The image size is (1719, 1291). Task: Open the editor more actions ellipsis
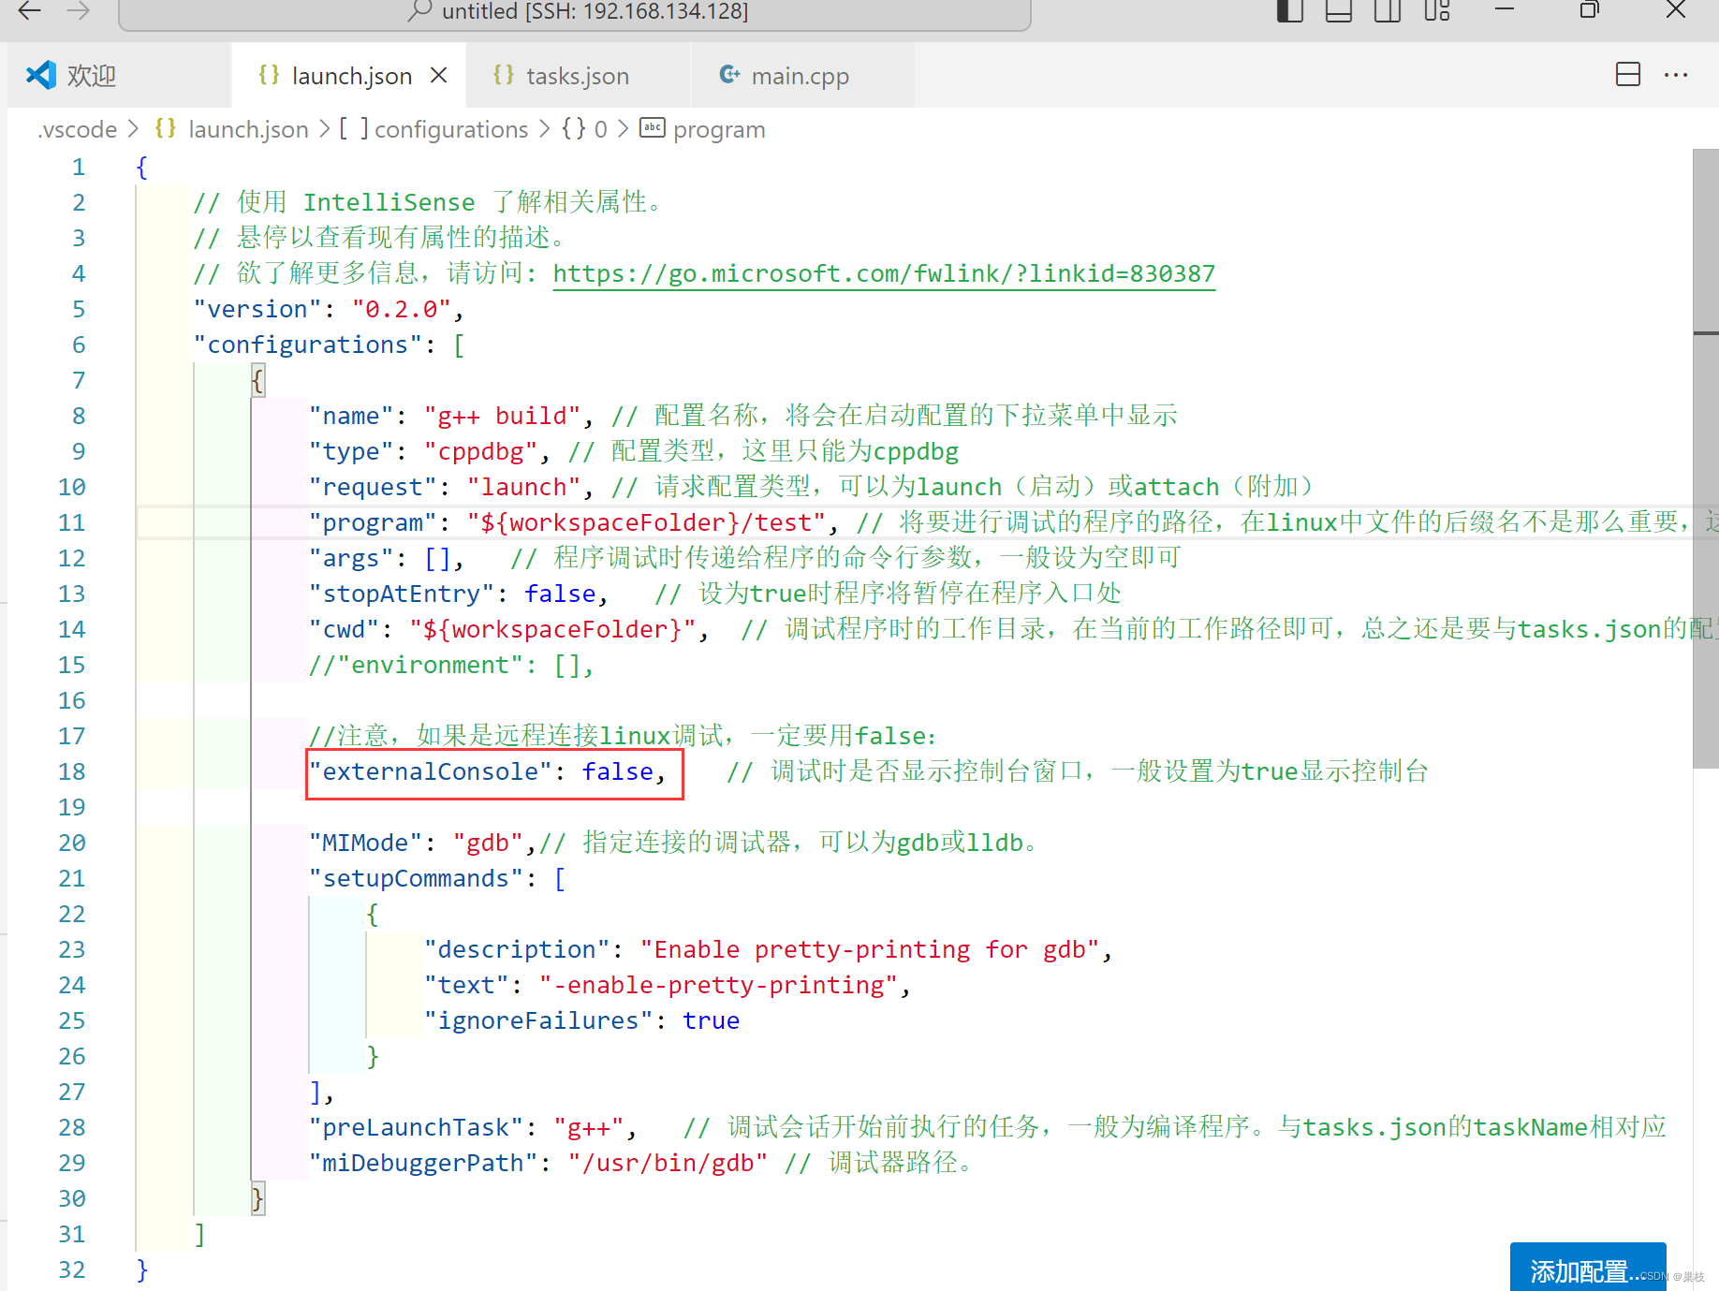[1676, 75]
